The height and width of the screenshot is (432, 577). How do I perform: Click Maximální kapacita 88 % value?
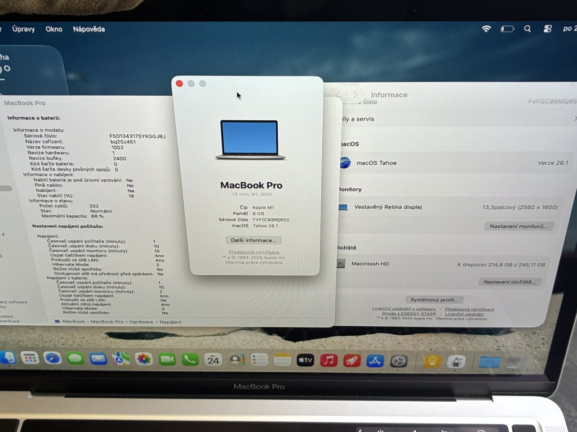(97, 216)
